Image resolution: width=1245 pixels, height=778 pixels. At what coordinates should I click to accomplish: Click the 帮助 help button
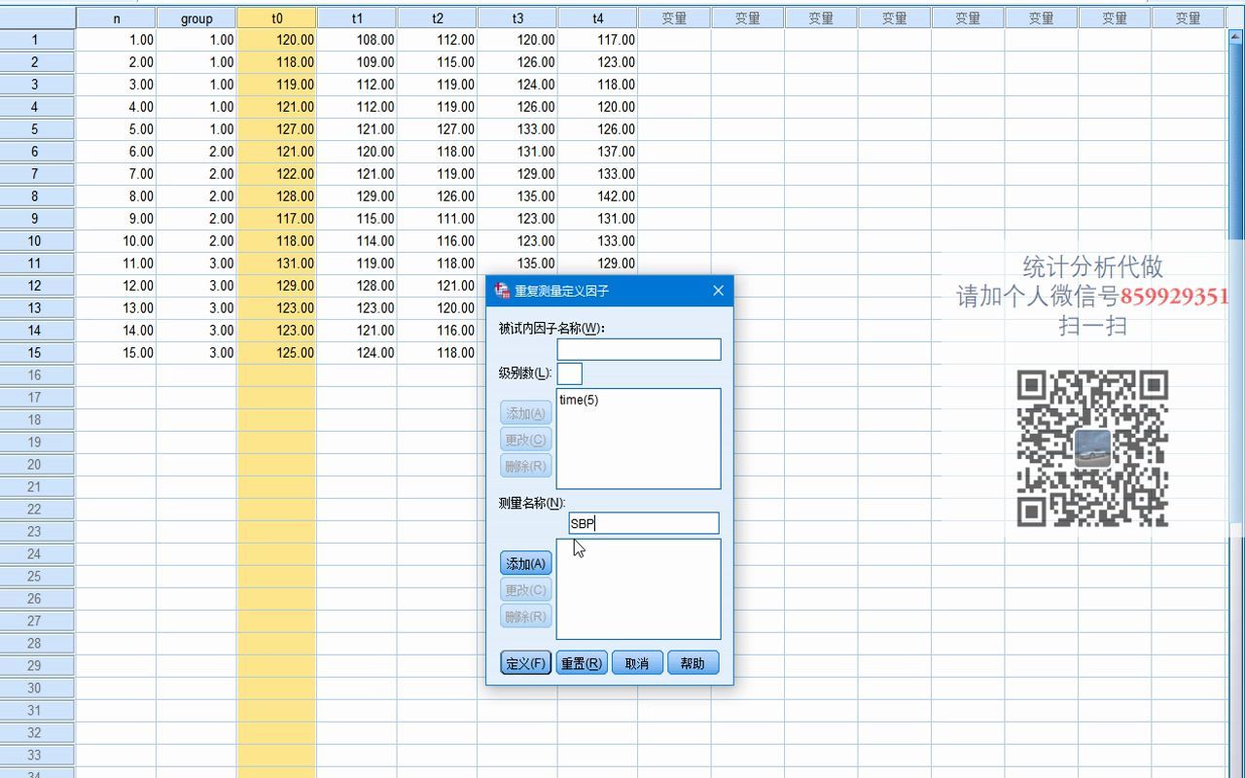[x=694, y=663]
